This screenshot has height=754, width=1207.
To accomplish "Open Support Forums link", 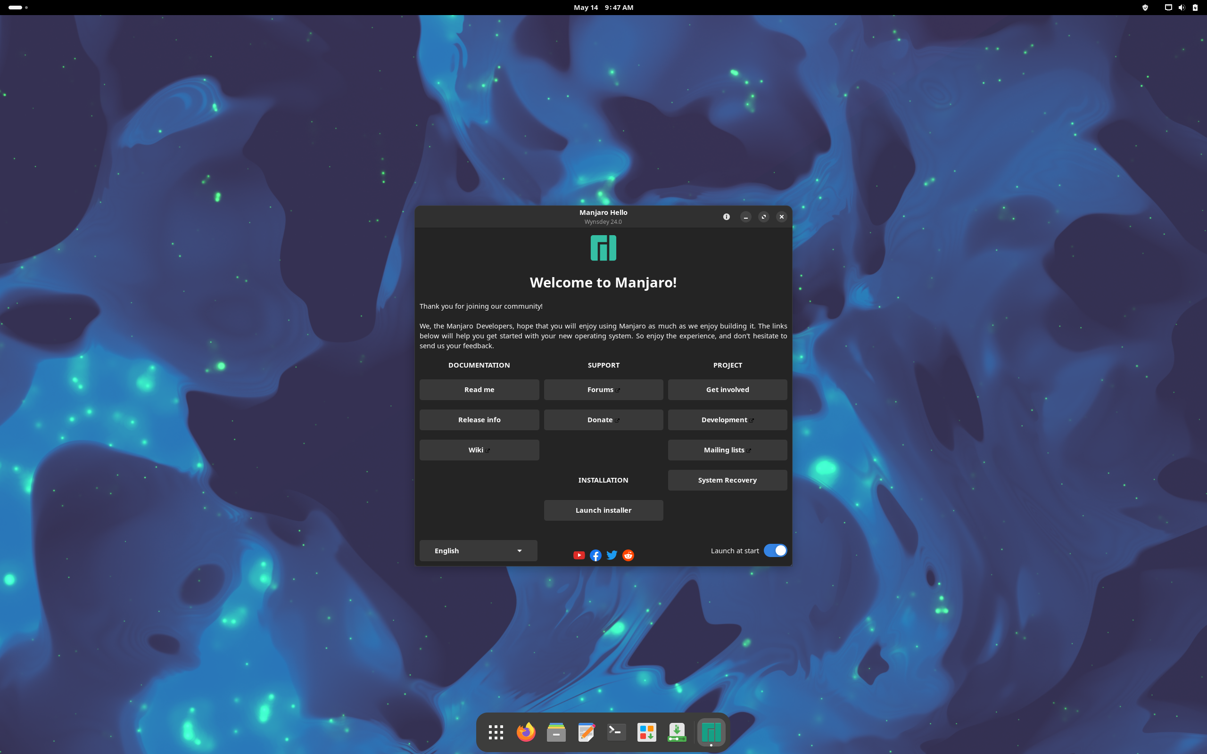I will (x=603, y=389).
